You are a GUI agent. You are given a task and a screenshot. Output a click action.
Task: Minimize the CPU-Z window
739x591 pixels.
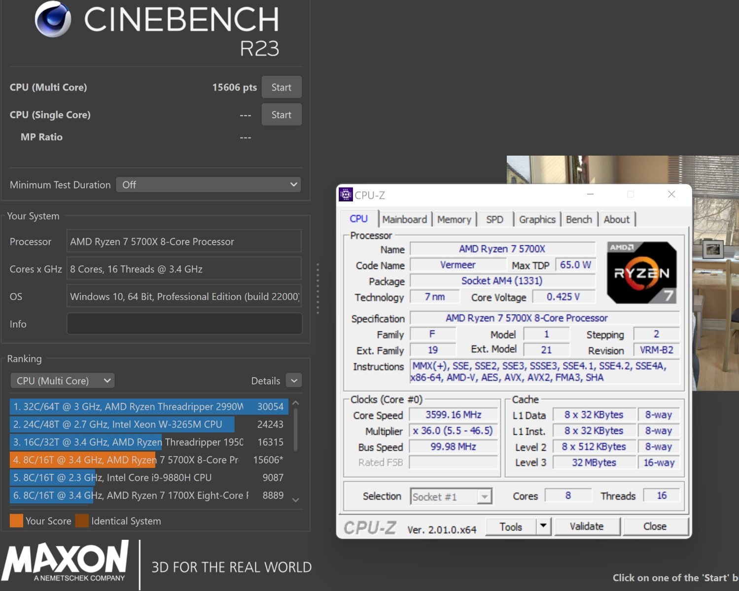click(x=590, y=195)
